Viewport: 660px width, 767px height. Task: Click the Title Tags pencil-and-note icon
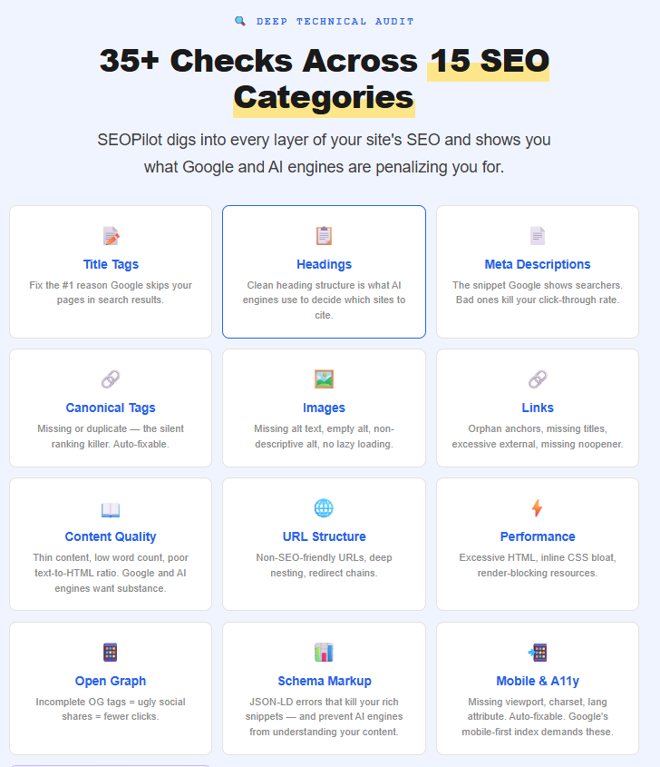(x=111, y=236)
